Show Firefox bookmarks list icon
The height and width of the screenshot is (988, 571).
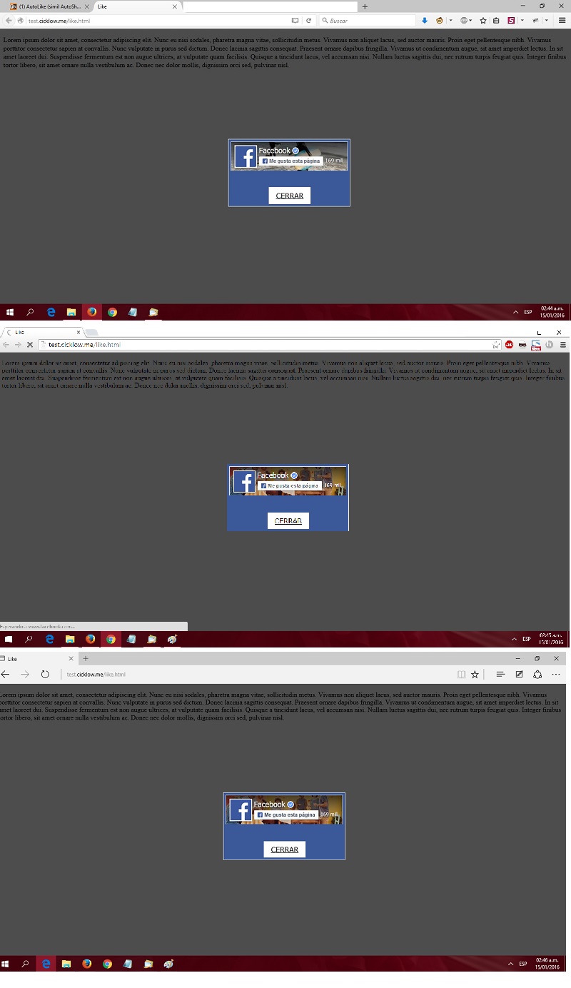(x=495, y=21)
